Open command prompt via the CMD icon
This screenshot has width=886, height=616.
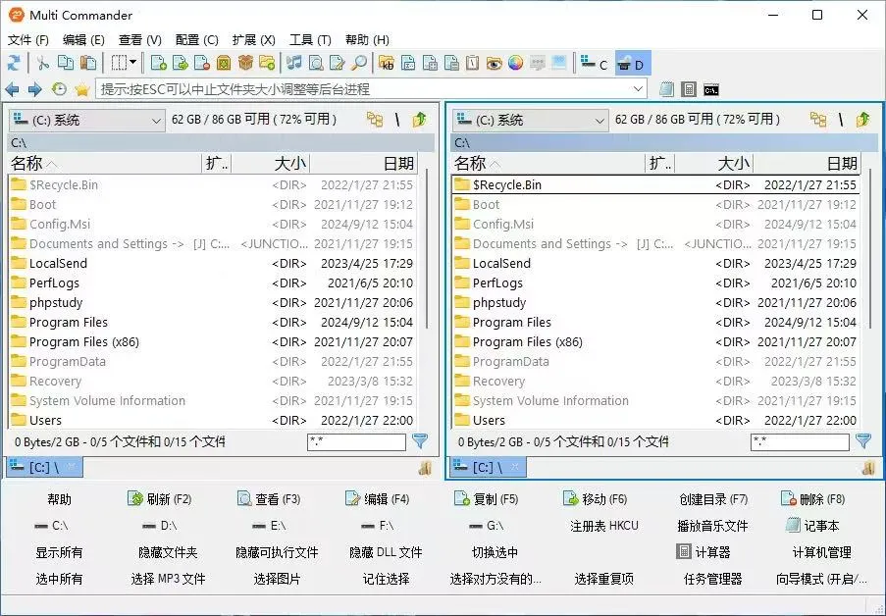[x=713, y=88]
